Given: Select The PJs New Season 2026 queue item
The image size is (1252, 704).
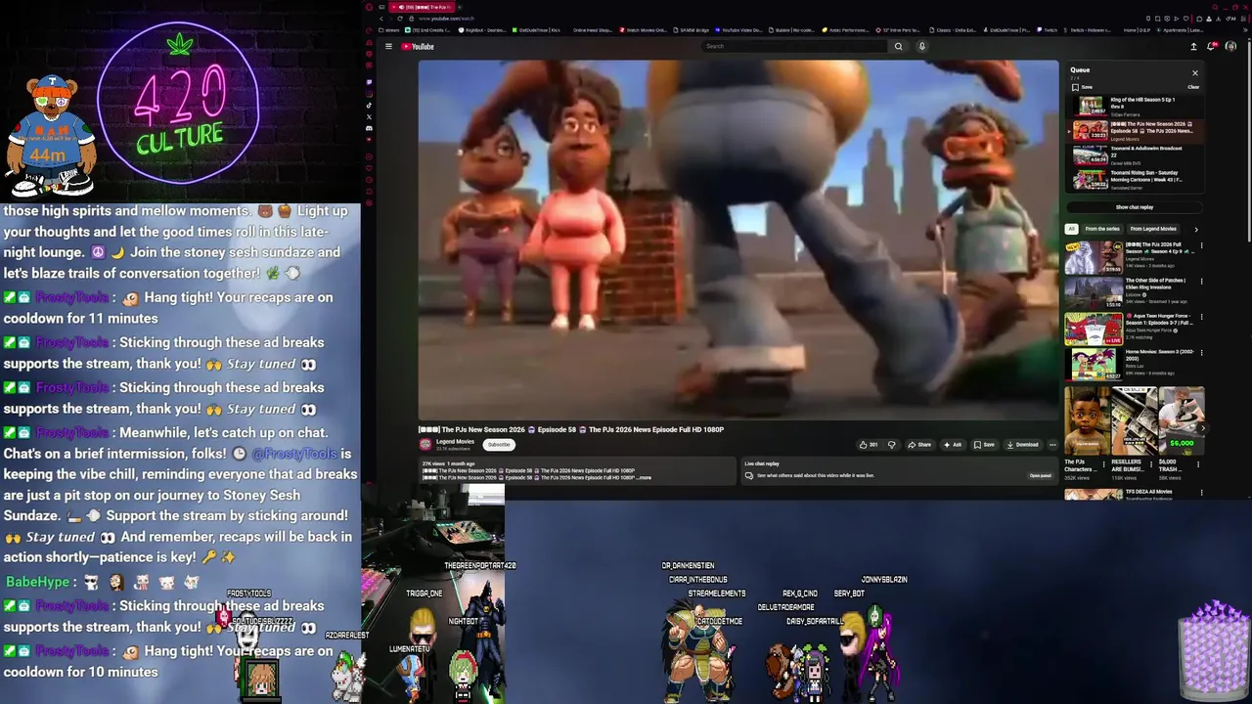Looking at the screenshot, I should click(x=1135, y=130).
